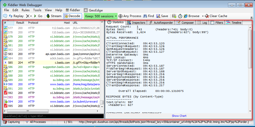Click session list vertical scrollbar thumb
Image resolution: width=255 pixels, height=127 pixels.
(102, 102)
